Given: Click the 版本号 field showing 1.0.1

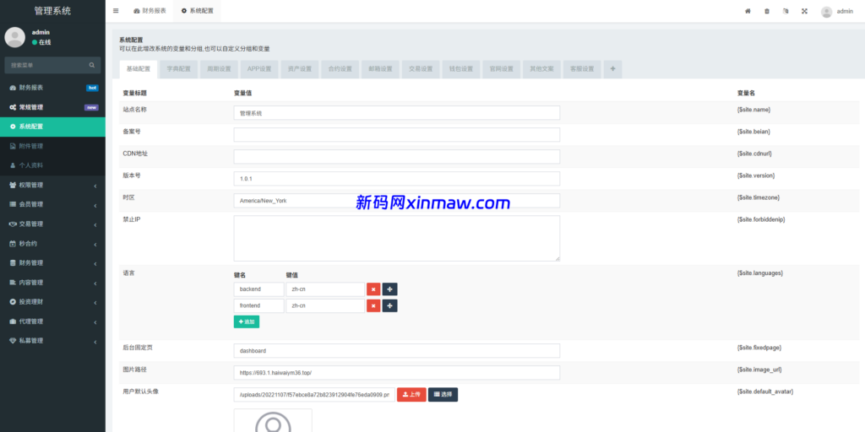Looking at the screenshot, I should [x=397, y=179].
